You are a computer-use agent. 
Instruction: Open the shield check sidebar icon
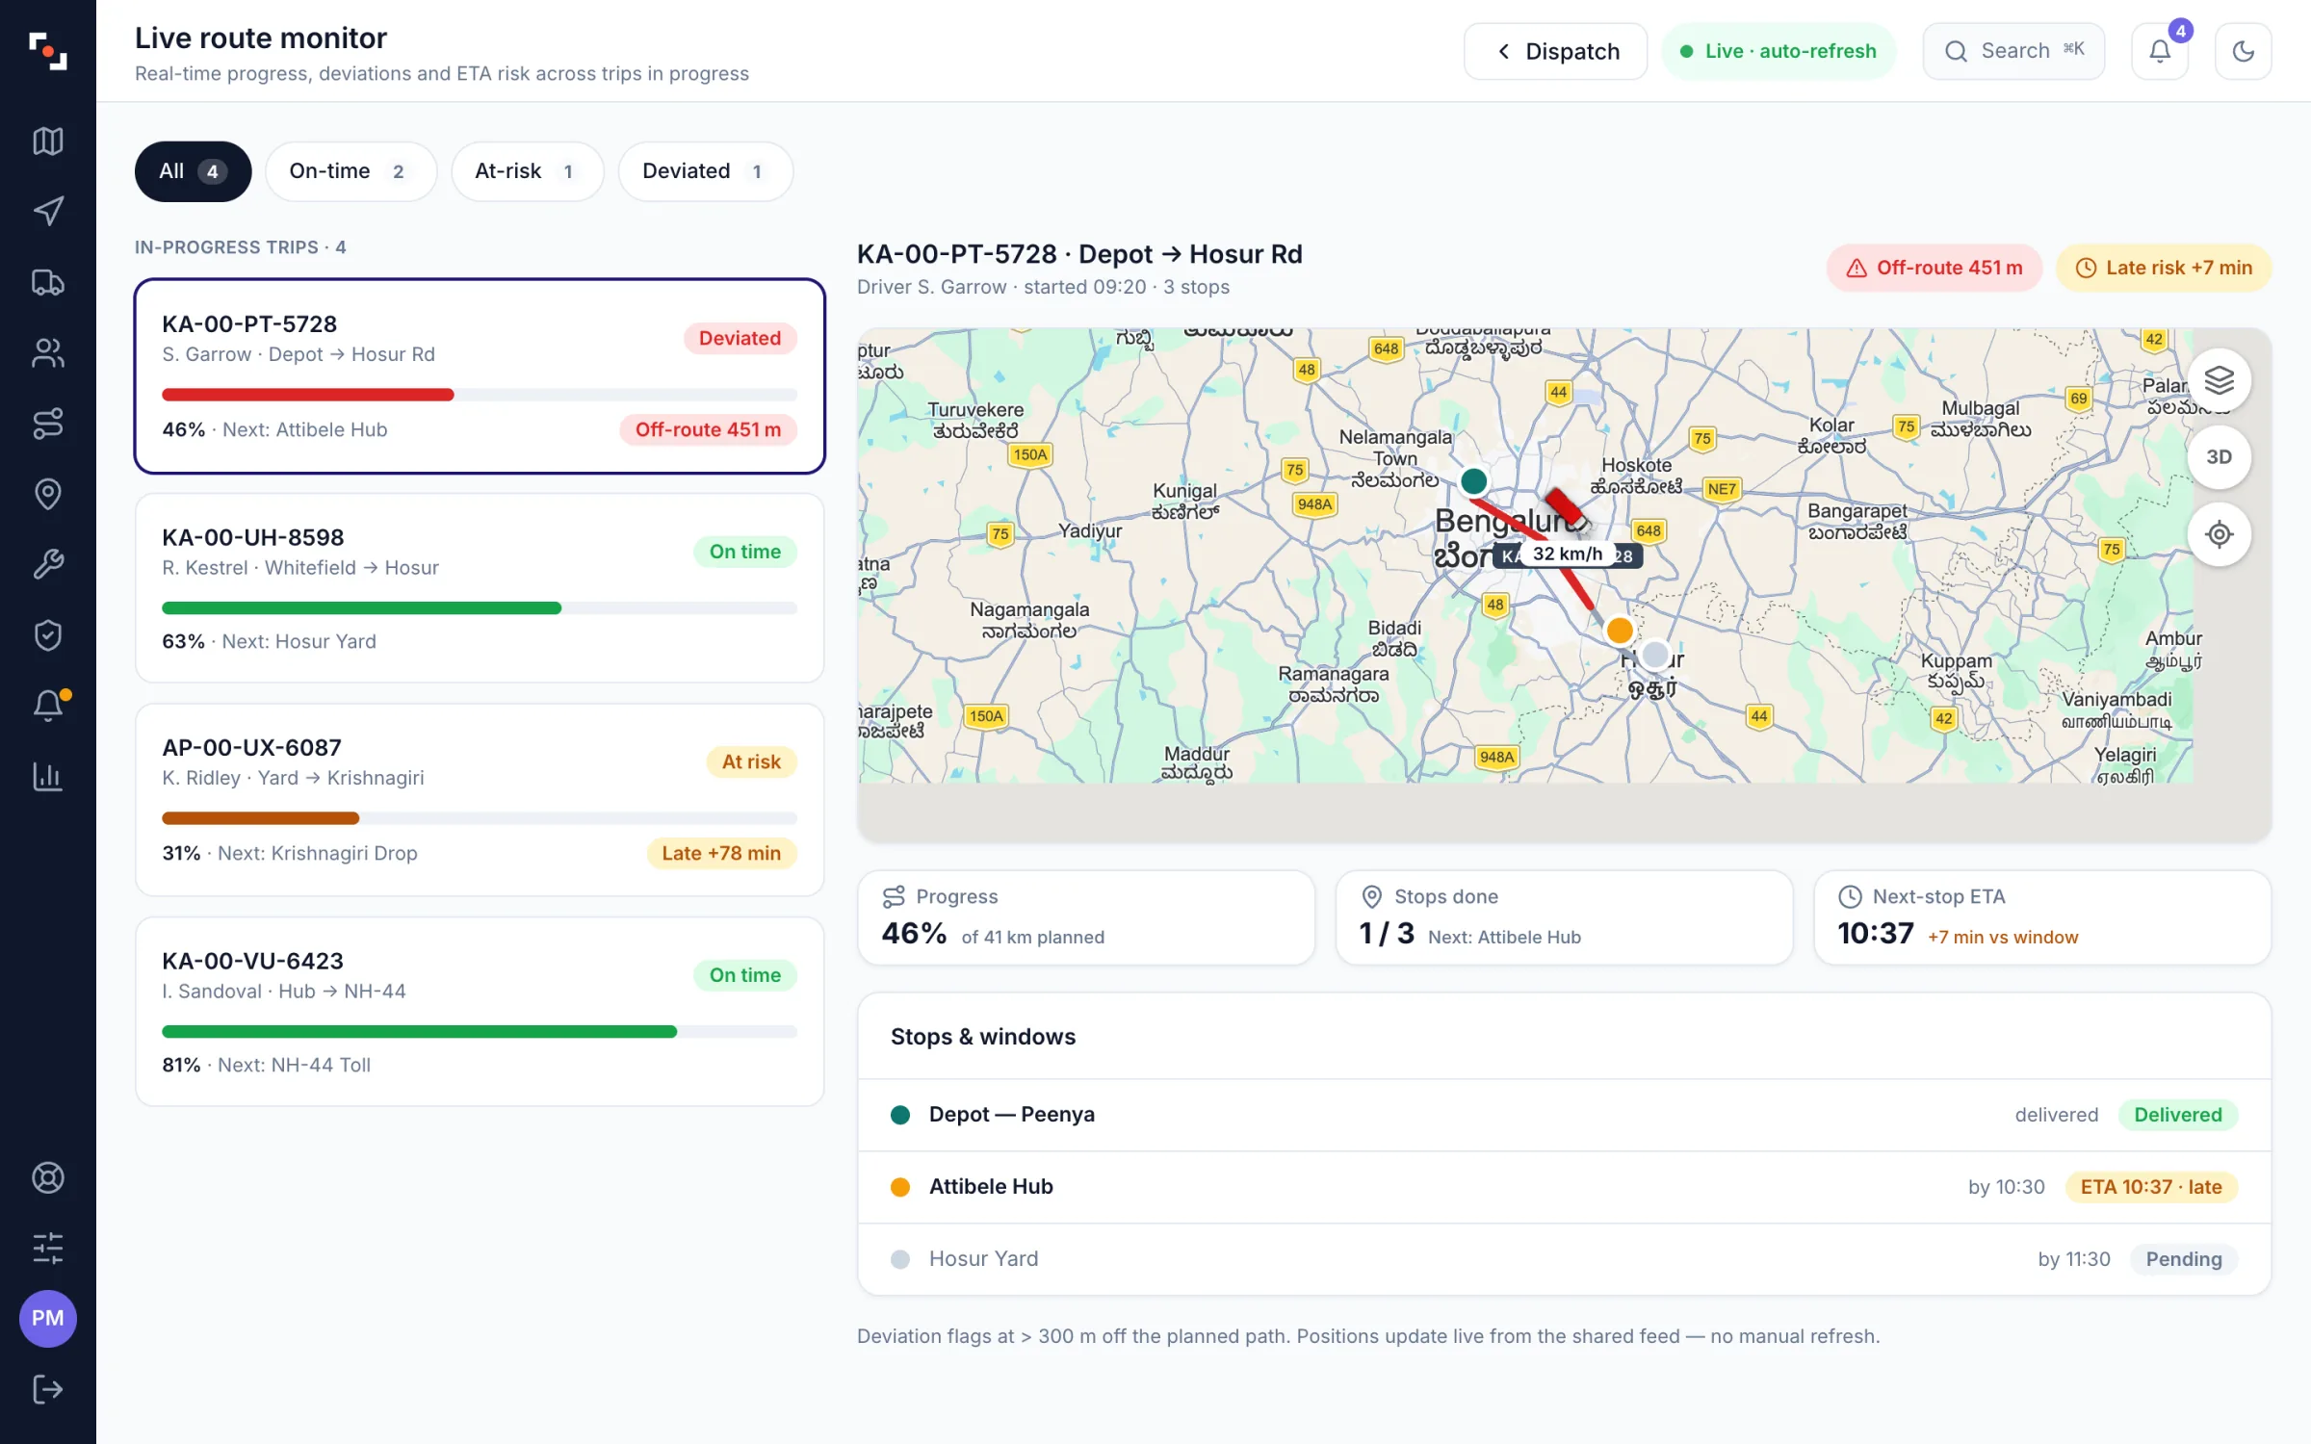point(47,635)
